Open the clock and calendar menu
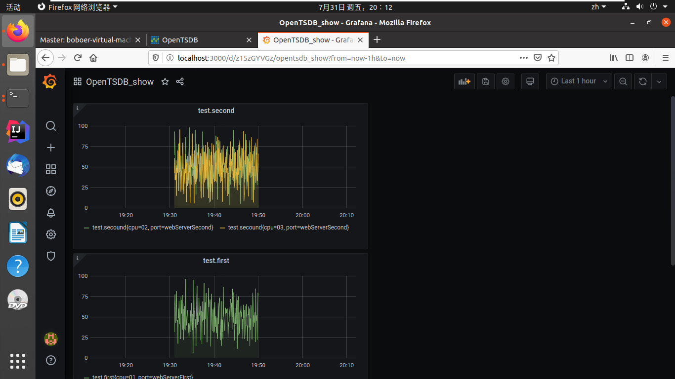 pyautogui.click(x=355, y=7)
